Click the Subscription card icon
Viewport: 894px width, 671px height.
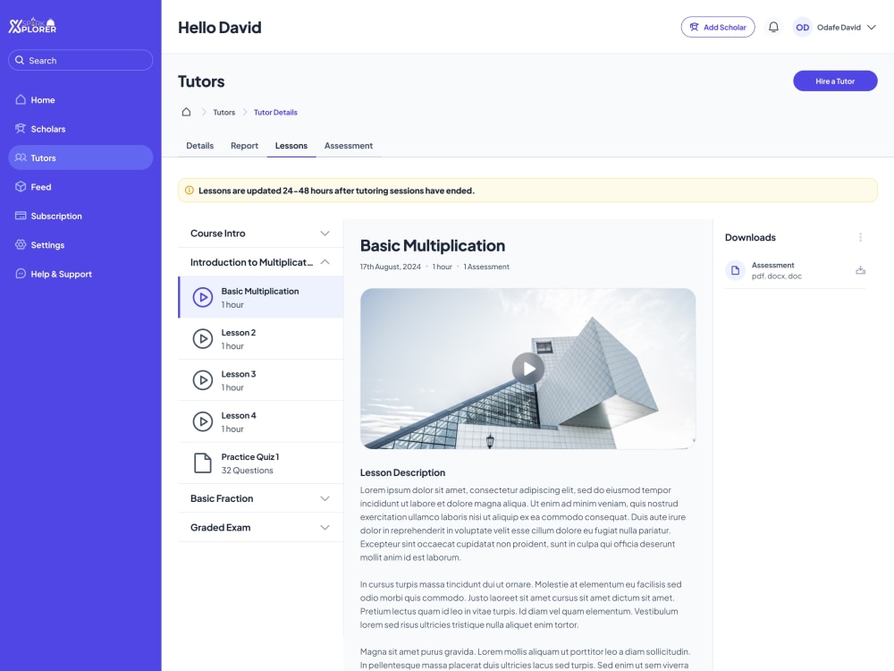coord(21,216)
